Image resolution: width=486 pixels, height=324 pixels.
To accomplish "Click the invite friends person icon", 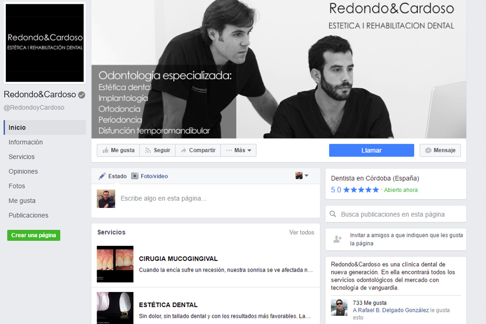I will 337,239.
